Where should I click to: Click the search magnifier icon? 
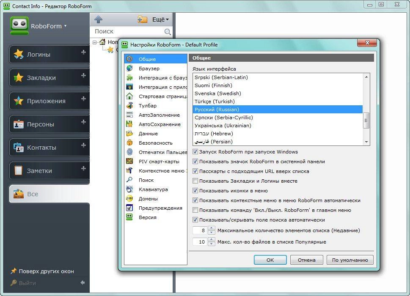pos(168,32)
